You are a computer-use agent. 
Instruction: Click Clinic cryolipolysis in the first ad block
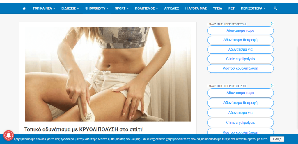click(240, 59)
